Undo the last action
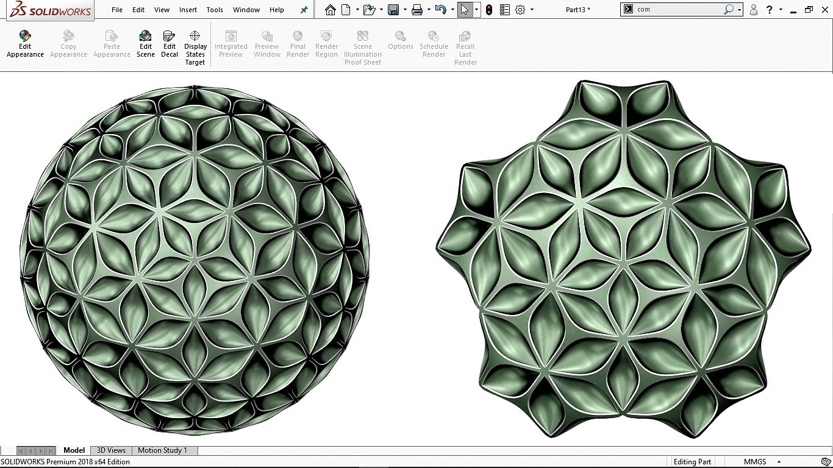Viewport: 833px width, 468px height. (x=441, y=10)
